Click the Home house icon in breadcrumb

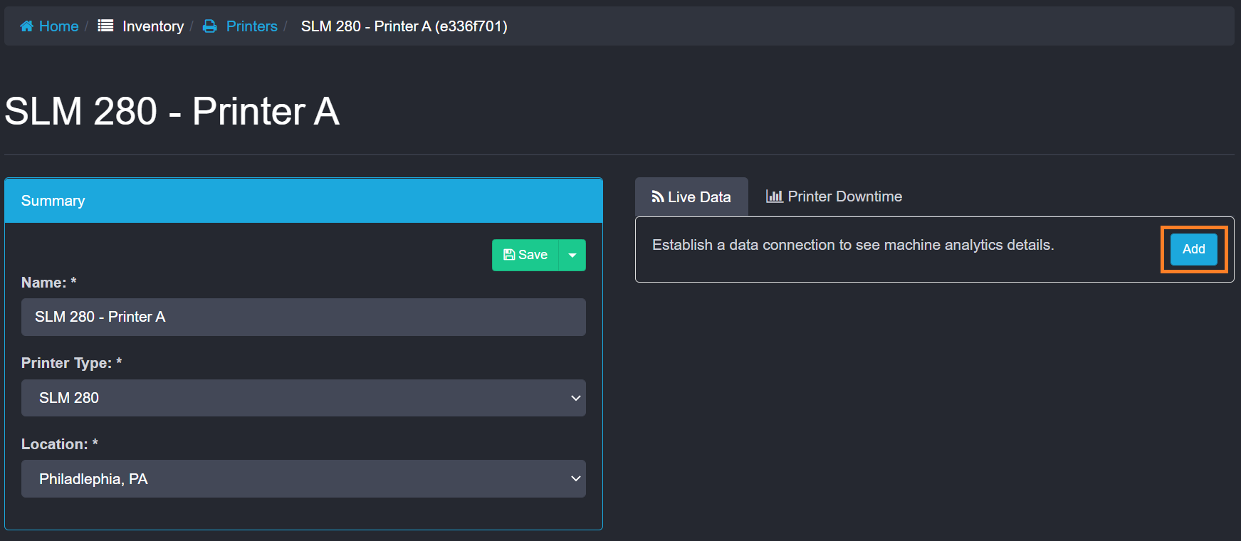26,26
